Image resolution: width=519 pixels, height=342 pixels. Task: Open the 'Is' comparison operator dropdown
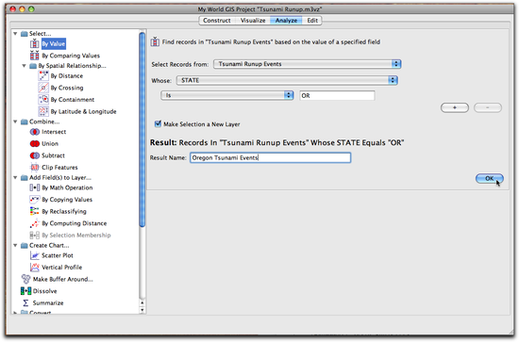click(227, 95)
